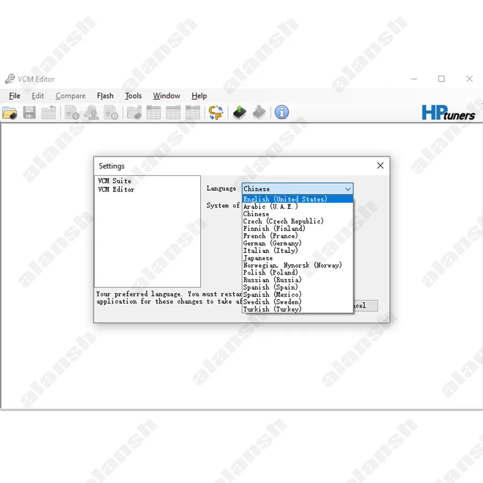Screen dimensions: 483x483
Task: Collapse the Language dropdown showing Chinese
Action: pyautogui.click(x=297, y=189)
